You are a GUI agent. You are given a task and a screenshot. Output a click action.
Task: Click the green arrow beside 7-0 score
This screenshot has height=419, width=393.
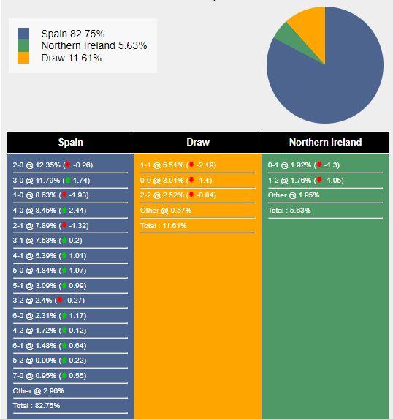point(64,375)
